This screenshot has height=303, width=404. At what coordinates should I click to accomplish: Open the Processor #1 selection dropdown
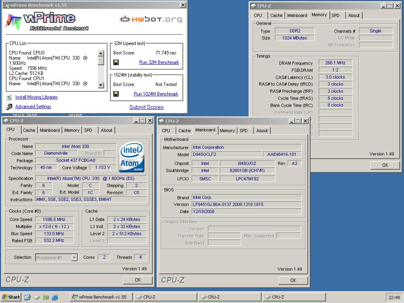pos(75,257)
